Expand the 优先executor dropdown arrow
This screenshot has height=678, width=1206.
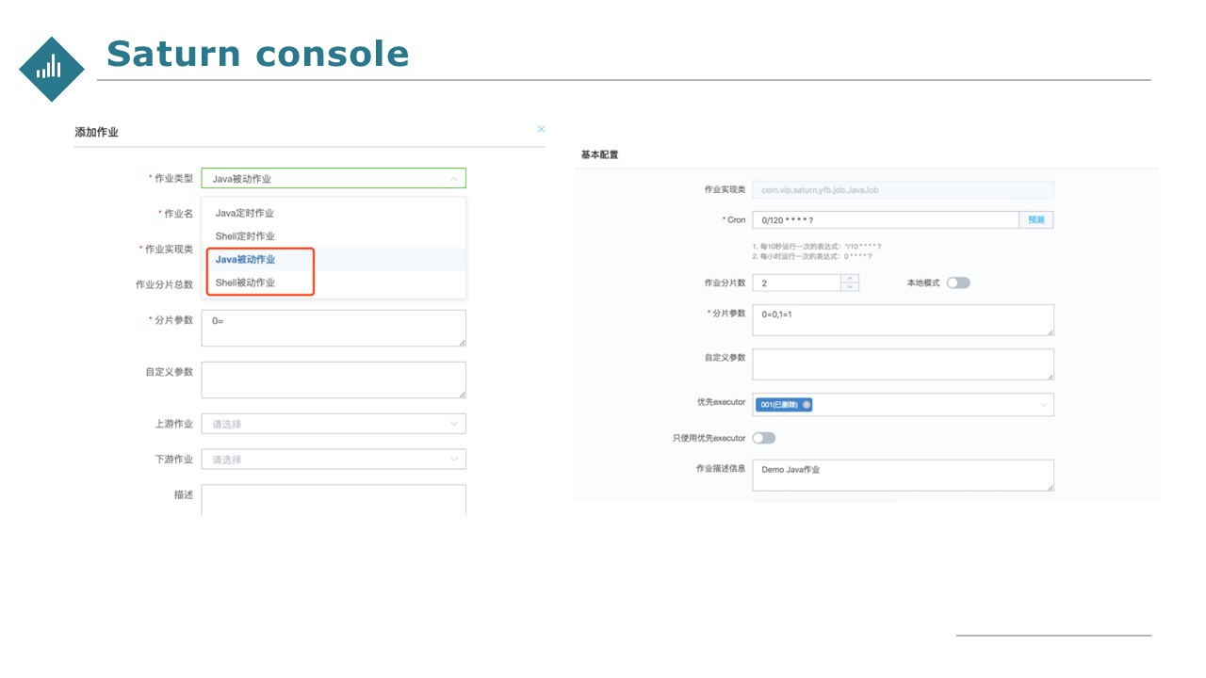tap(1043, 405)
